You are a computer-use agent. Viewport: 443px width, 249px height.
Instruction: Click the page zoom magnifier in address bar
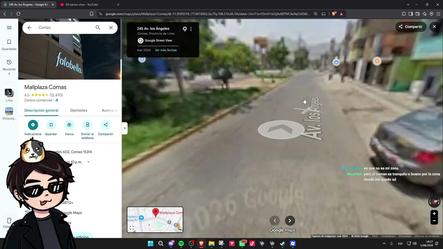click(316, 14)
